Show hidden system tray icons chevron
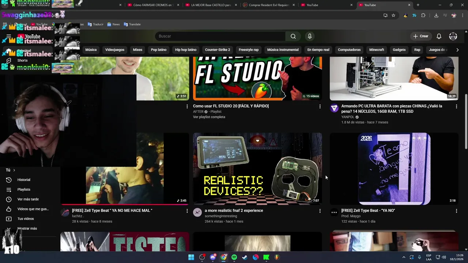The height and width of the screenshot is (263, 468). click(404, 257)
